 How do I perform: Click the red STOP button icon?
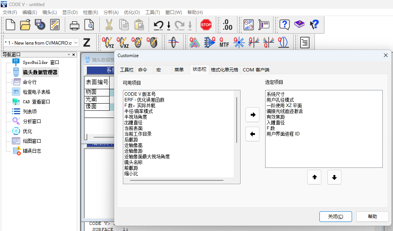tap(206, 25)
